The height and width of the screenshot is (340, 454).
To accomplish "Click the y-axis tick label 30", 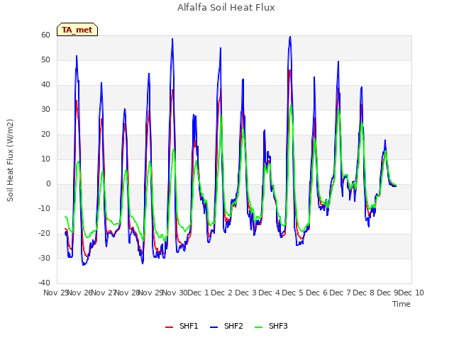I will point(45,110).
